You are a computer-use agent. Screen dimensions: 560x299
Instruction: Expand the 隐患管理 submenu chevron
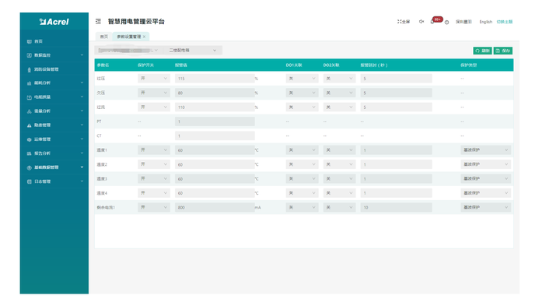[82, 125]
